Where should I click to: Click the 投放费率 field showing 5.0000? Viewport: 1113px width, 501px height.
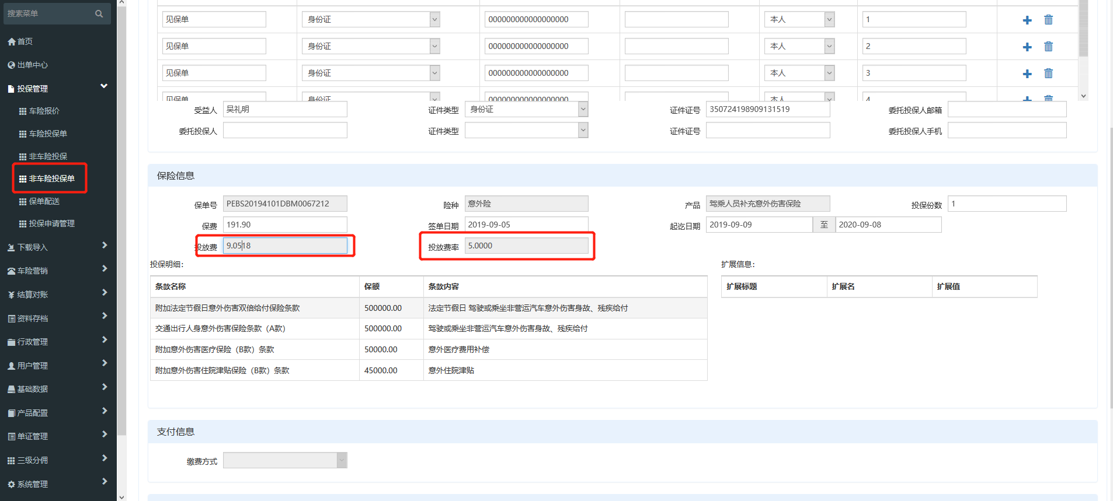[526, 246]
